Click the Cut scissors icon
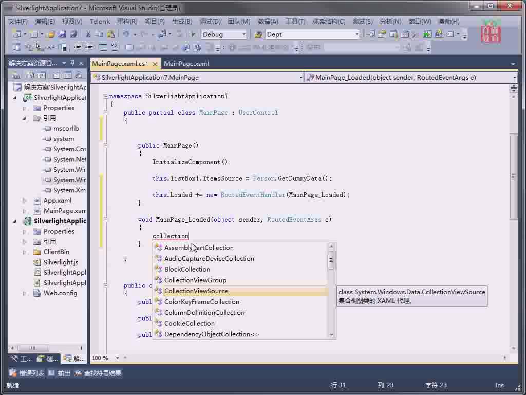Screen dimensions: 526x395 click(88, 34)
